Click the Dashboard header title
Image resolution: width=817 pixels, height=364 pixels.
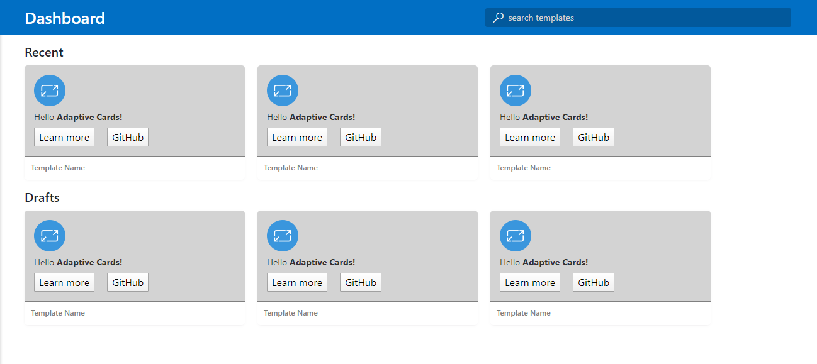[x=65, y=18]
